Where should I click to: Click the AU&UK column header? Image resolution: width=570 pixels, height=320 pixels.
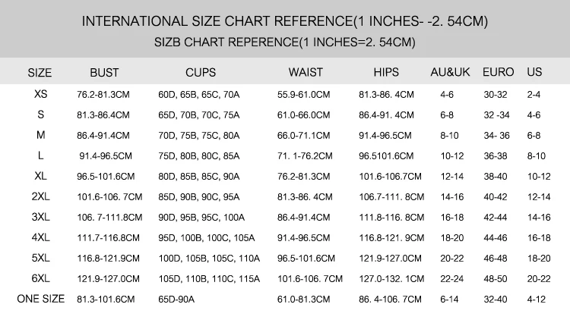click(450, 72)
